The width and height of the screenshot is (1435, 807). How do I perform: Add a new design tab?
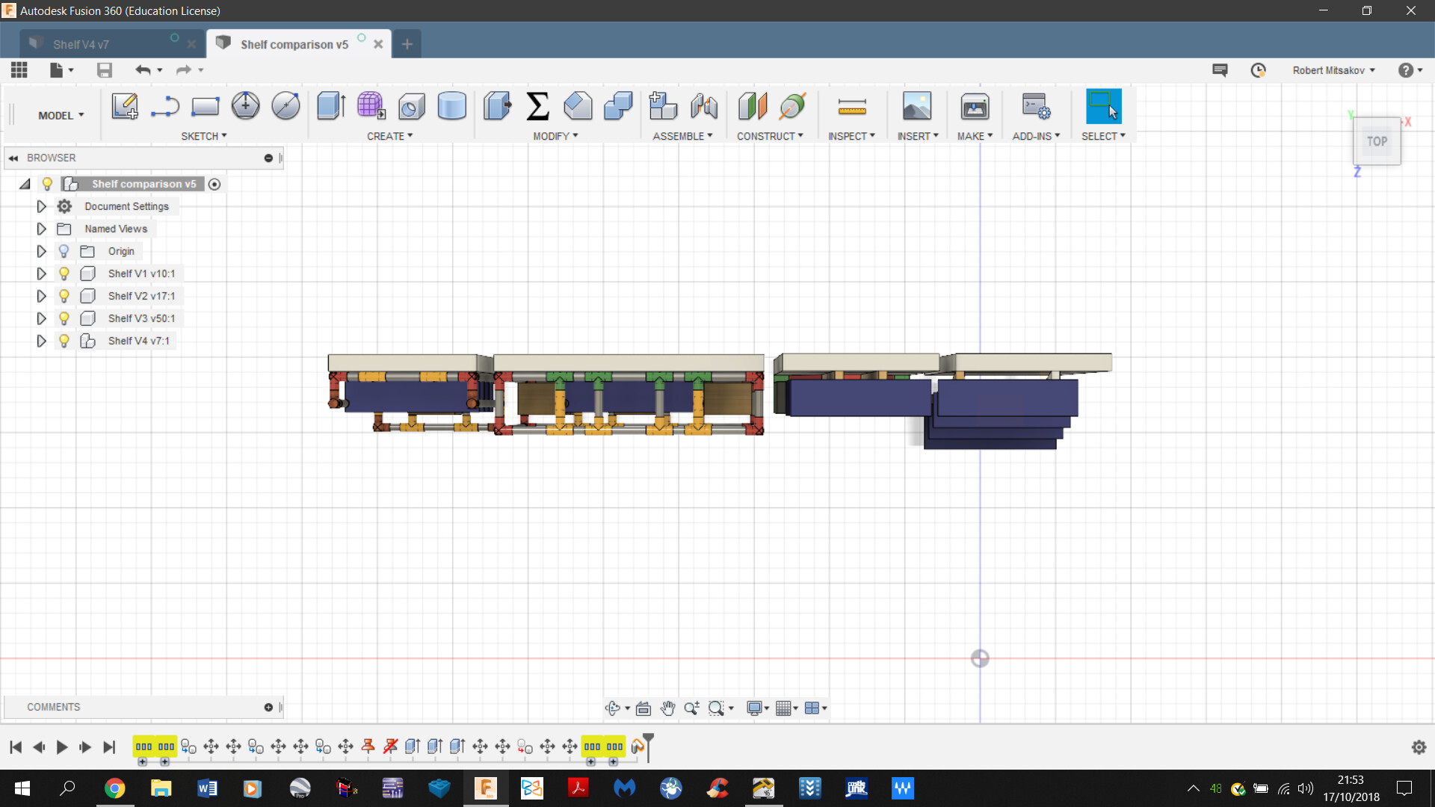(407, 44)
